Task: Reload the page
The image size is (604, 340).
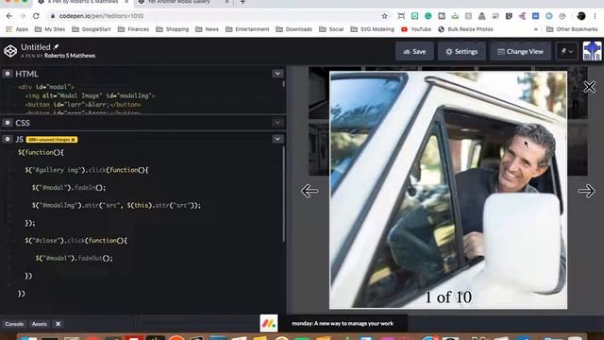Action: point(36,16)
